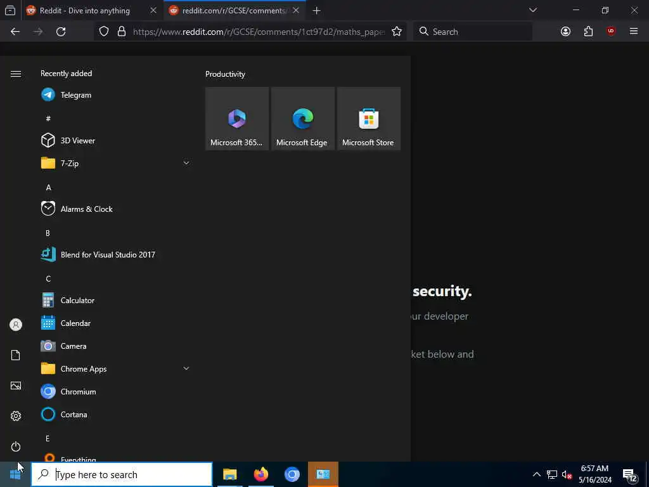649x487 pixels.
Task: Click the highlighted orange taskbar app
Action: tap(323, 474)
